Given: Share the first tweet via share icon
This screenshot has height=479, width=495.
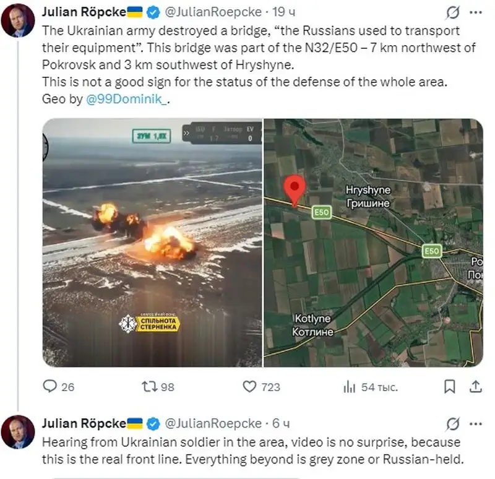Looking at the screenshot, I should click(475, 386).
